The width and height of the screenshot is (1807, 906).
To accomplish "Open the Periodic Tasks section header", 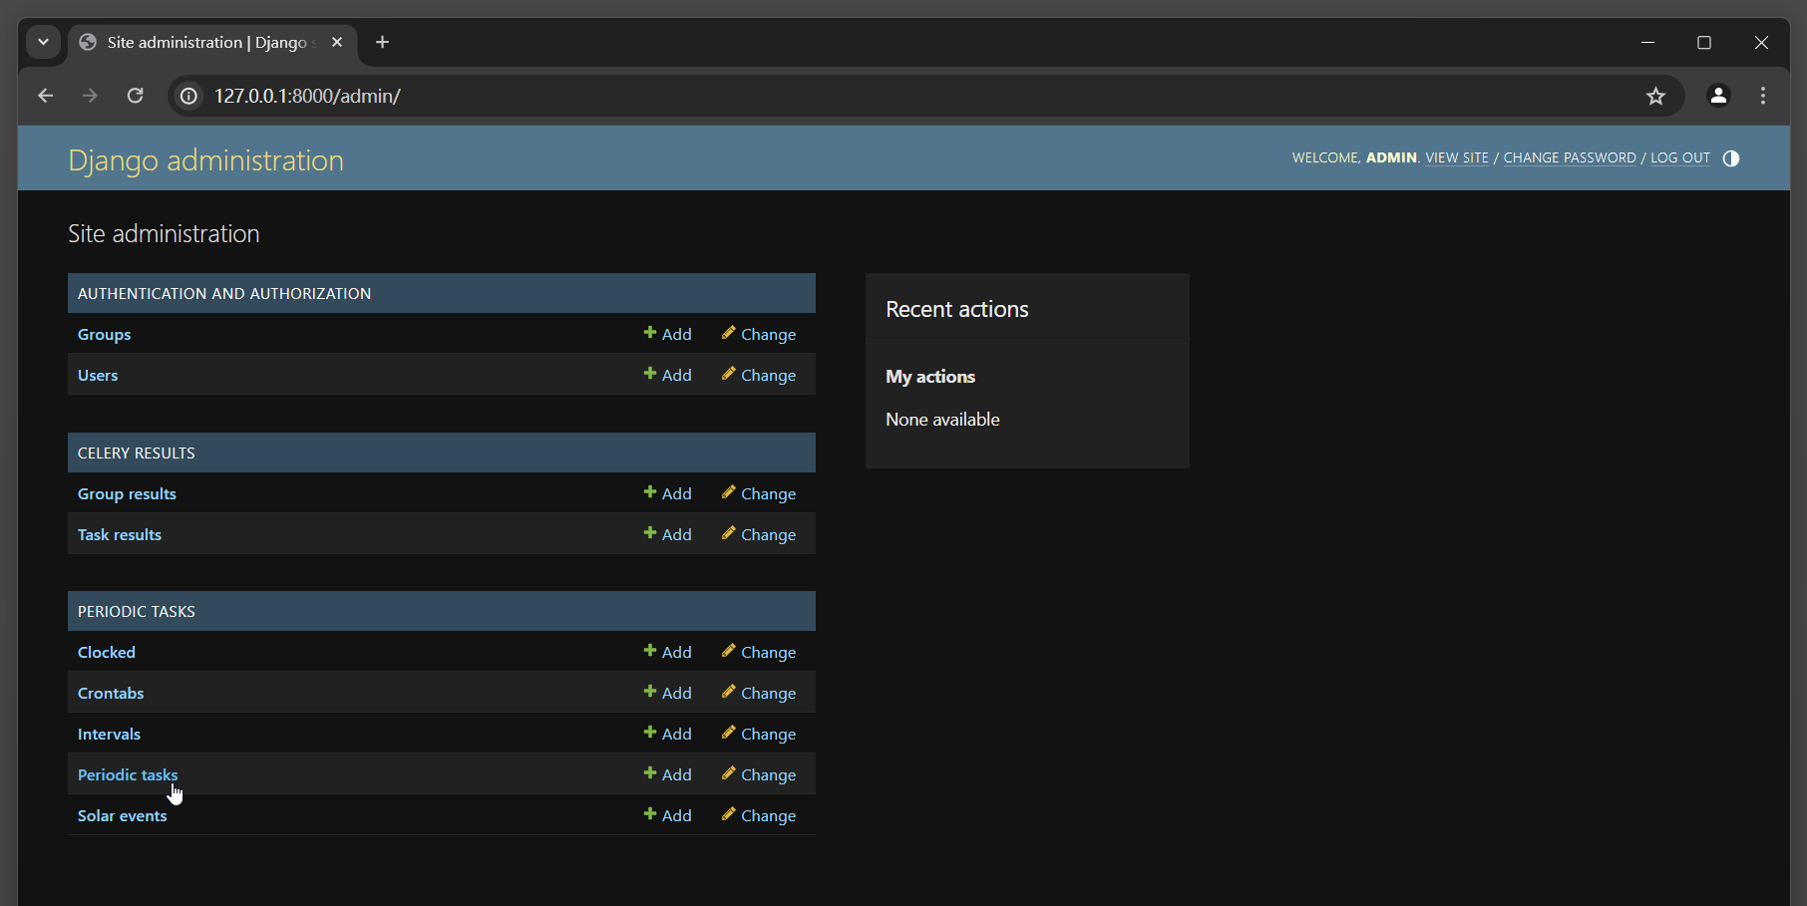I will 137,611.
